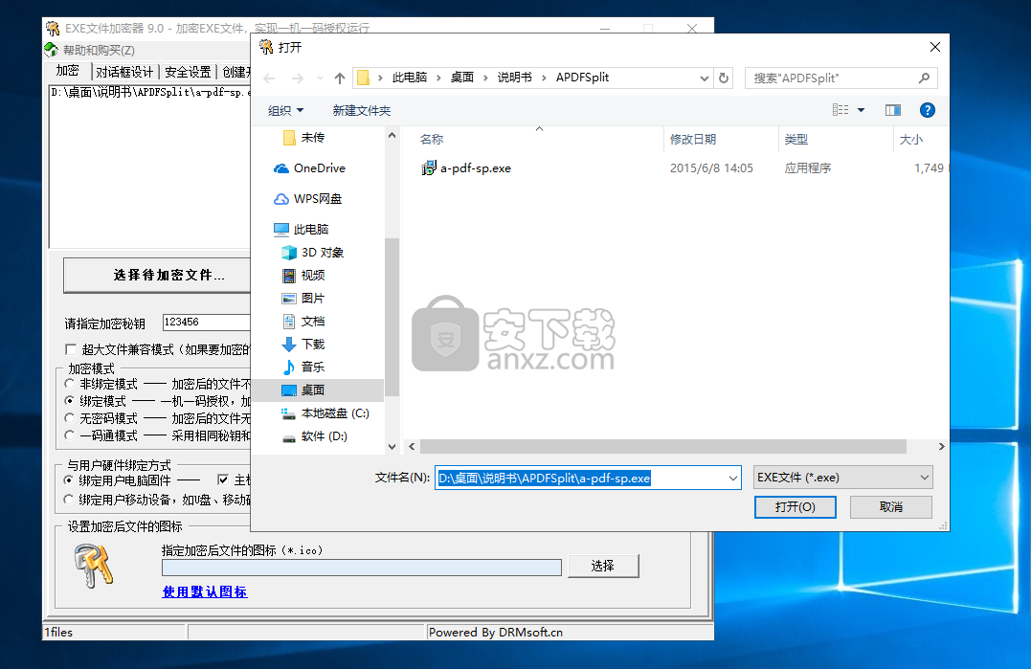Select the a-pdf-sp.exe file icon

[x=428, y=168]
